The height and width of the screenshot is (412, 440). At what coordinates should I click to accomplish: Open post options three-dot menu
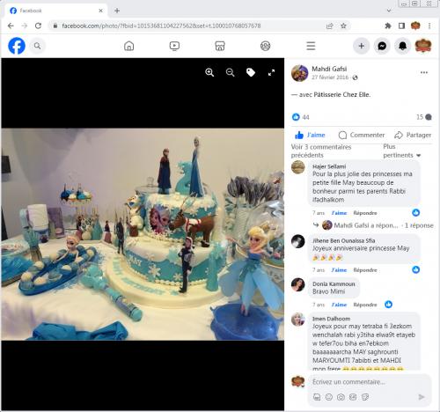pyautogui.click(x=424, y=72)
